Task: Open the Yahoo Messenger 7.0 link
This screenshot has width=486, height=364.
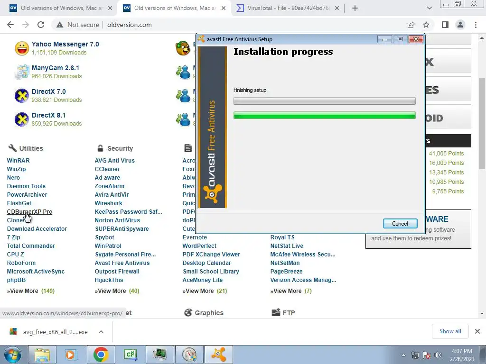Action: 65,44
